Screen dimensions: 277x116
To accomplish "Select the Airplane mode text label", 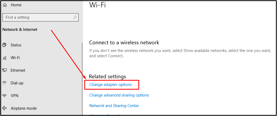I will pyautogui.click(x=24, y=108).
